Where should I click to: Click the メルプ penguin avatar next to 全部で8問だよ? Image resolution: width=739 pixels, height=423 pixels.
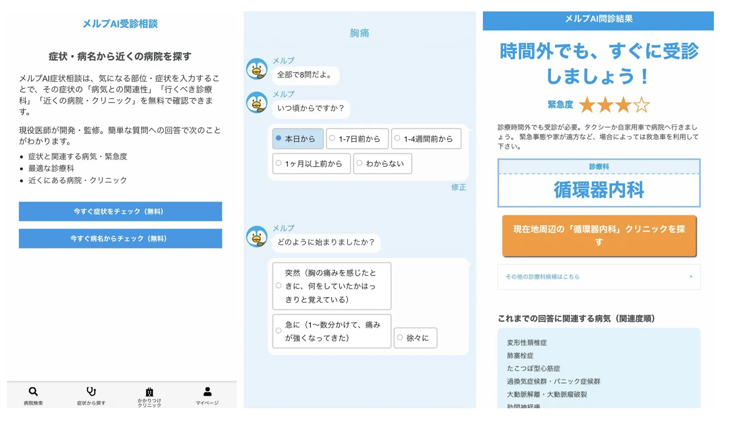pos(257,70)
